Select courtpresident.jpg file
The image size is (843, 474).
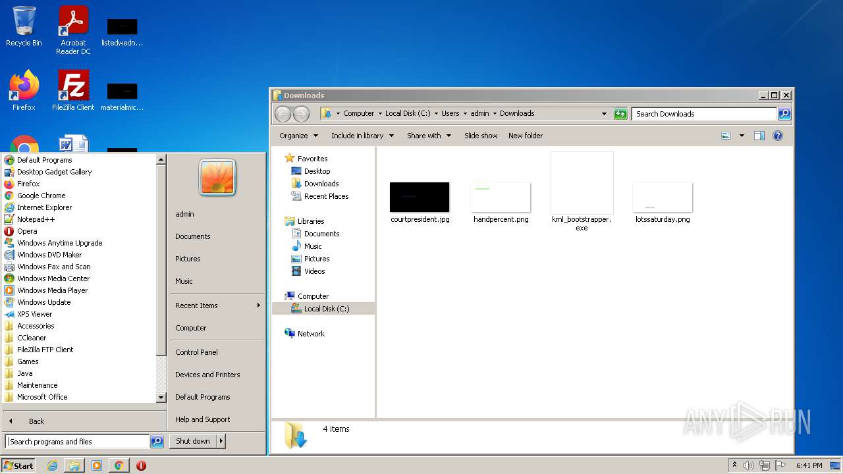[420, 203]
